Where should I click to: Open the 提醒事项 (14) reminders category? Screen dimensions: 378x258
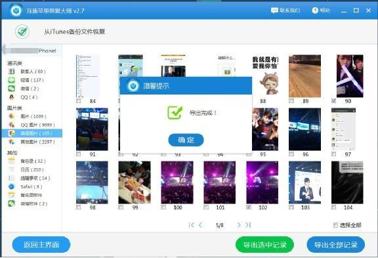click(x=29, y=178)
